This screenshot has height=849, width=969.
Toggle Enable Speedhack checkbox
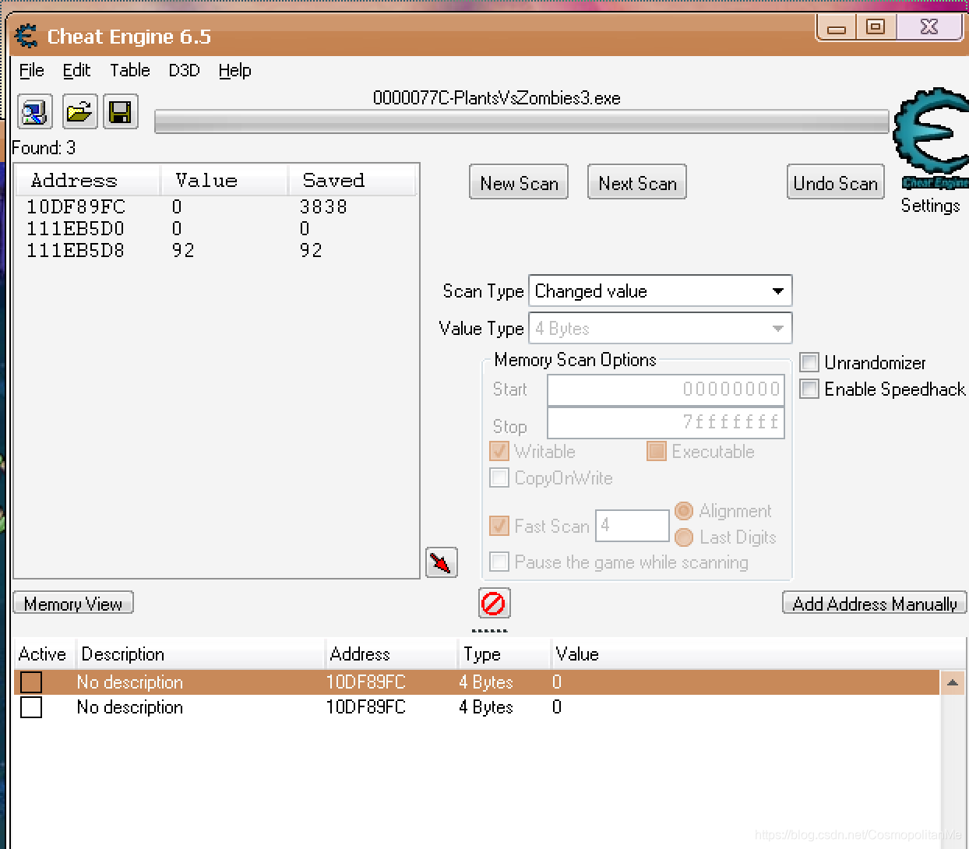[x=810, y=389]
